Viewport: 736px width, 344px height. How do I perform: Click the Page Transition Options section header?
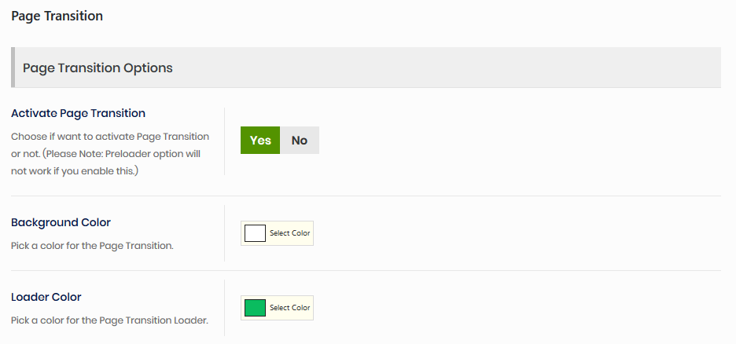pyautogui.click(x=98, y=68)
